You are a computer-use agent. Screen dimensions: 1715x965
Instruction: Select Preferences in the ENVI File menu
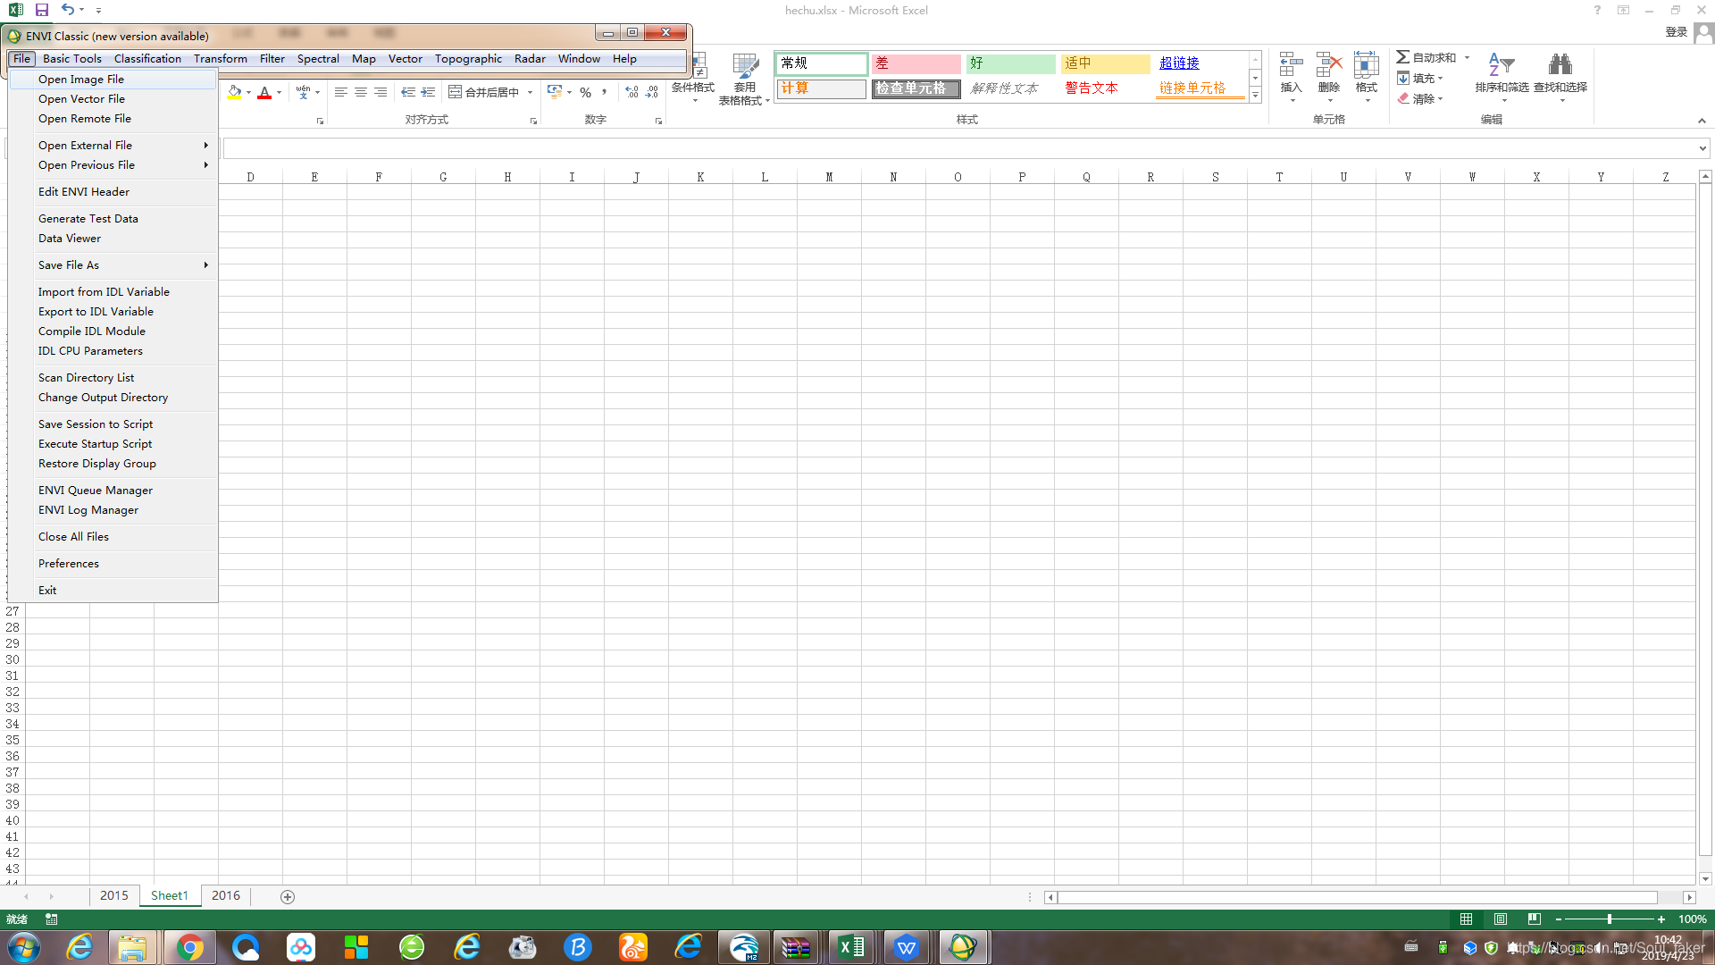click(x=69, y=564)
